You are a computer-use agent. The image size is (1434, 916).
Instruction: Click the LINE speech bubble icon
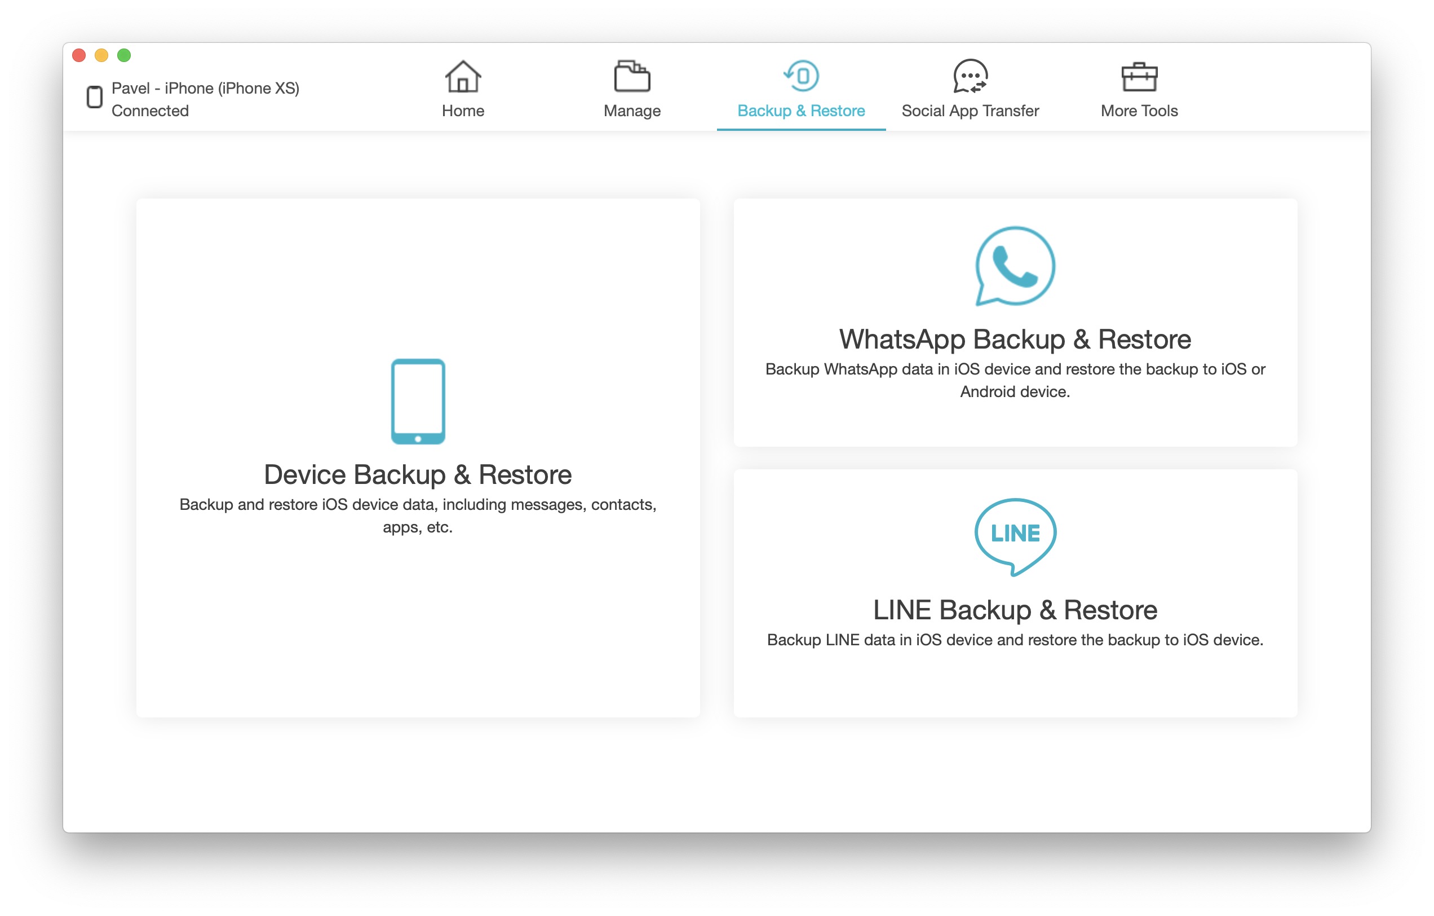tap(1015, 535)
